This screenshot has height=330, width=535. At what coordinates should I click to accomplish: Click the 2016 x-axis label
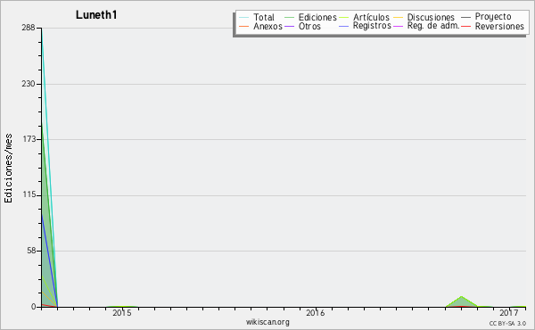click(316, 313)
